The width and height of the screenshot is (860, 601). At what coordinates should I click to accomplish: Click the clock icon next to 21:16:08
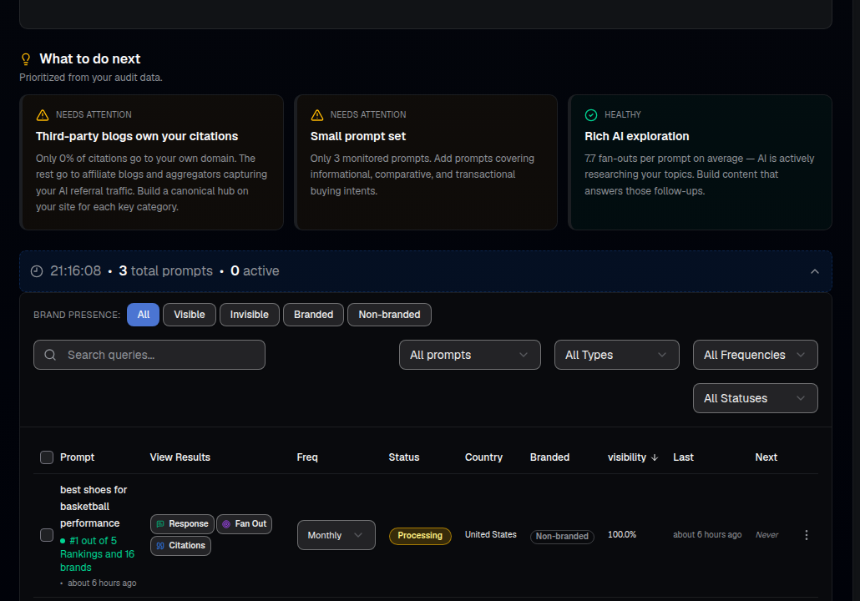(37, 271)
